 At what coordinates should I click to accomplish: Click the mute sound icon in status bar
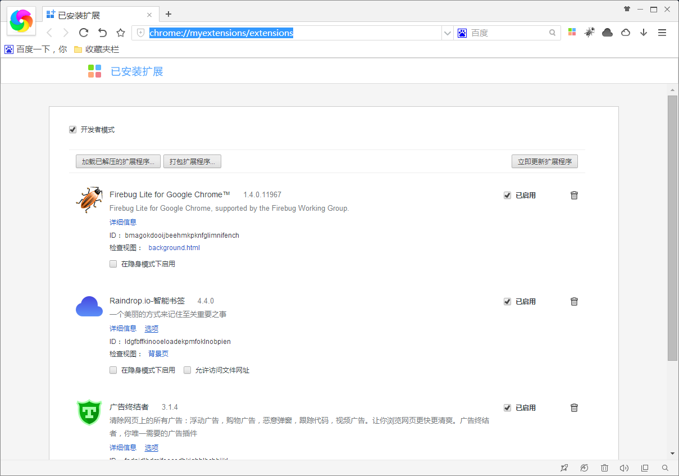pos(624,468)
